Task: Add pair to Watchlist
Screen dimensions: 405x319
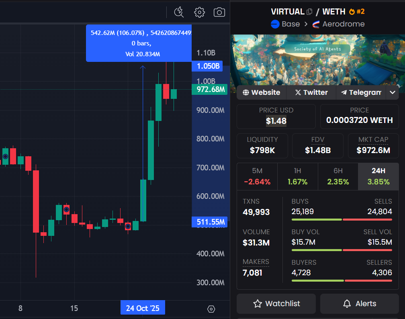Action: [x=276, y=304]
